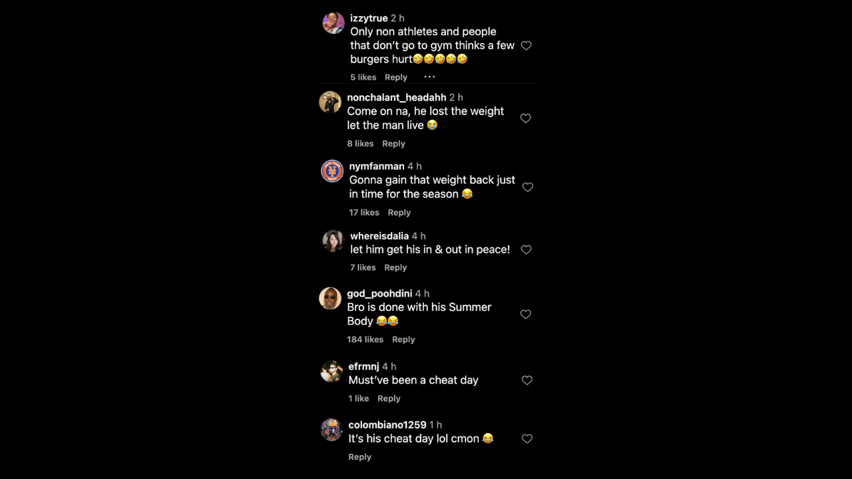Like nymfanman's comment about the season
The width and height of the screenshot is (852, 479).
pyautogui.click(x=527, y=187)
